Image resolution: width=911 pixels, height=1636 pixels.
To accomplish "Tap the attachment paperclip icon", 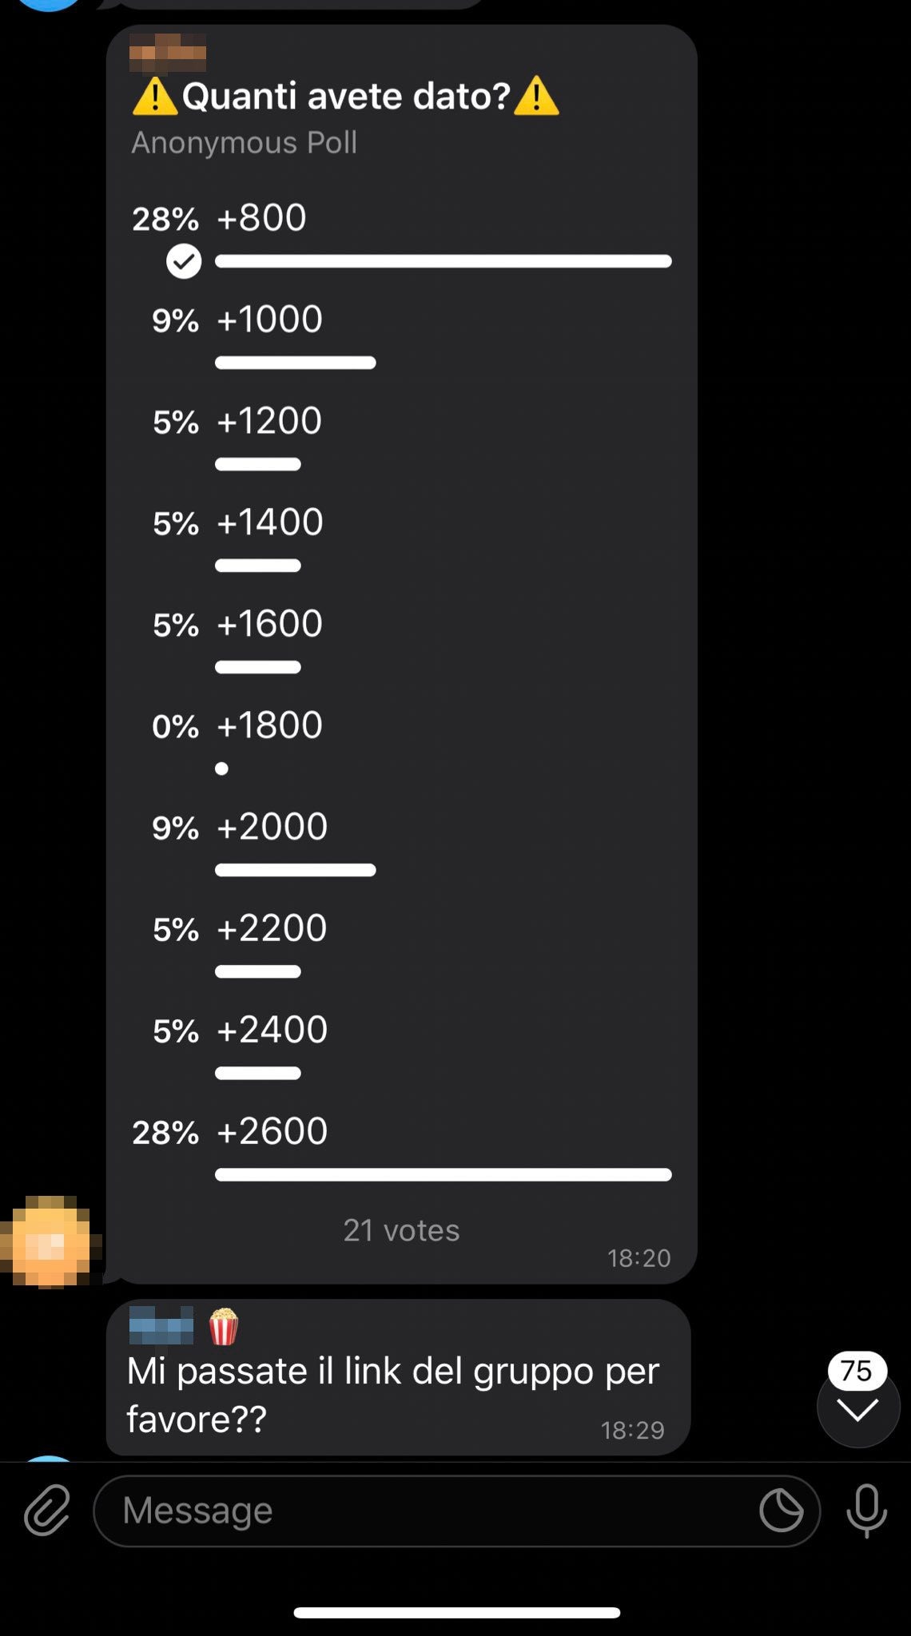I will [x=47, y=1511].
